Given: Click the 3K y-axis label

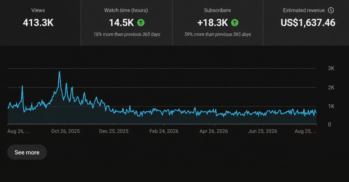Looking at the screenshot, I should 331,69.
